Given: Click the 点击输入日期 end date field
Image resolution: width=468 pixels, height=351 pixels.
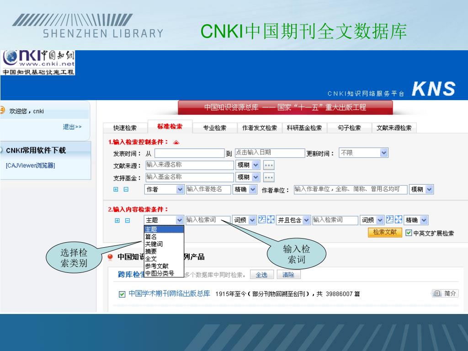Looking at the screenshot, I should (270, 153).
